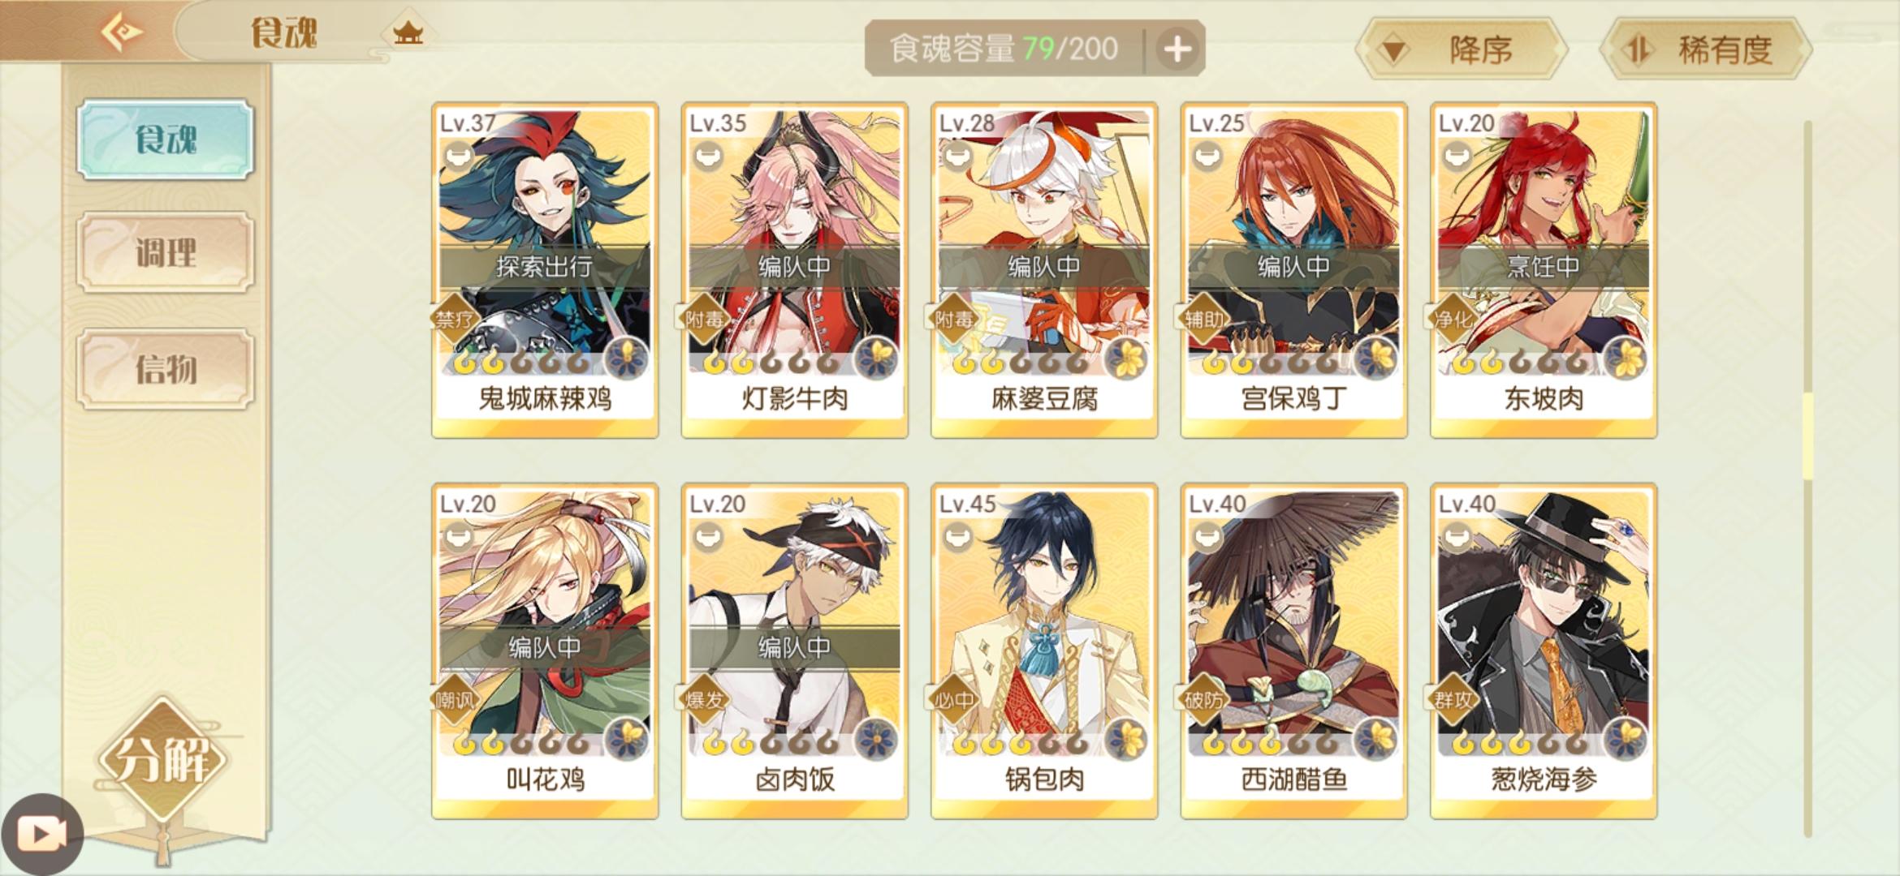The height and width of the screenshot is (876, 1900).
Task: Toggle the lock icon on 宫保鸡丁
Action: coord(1207,155)
